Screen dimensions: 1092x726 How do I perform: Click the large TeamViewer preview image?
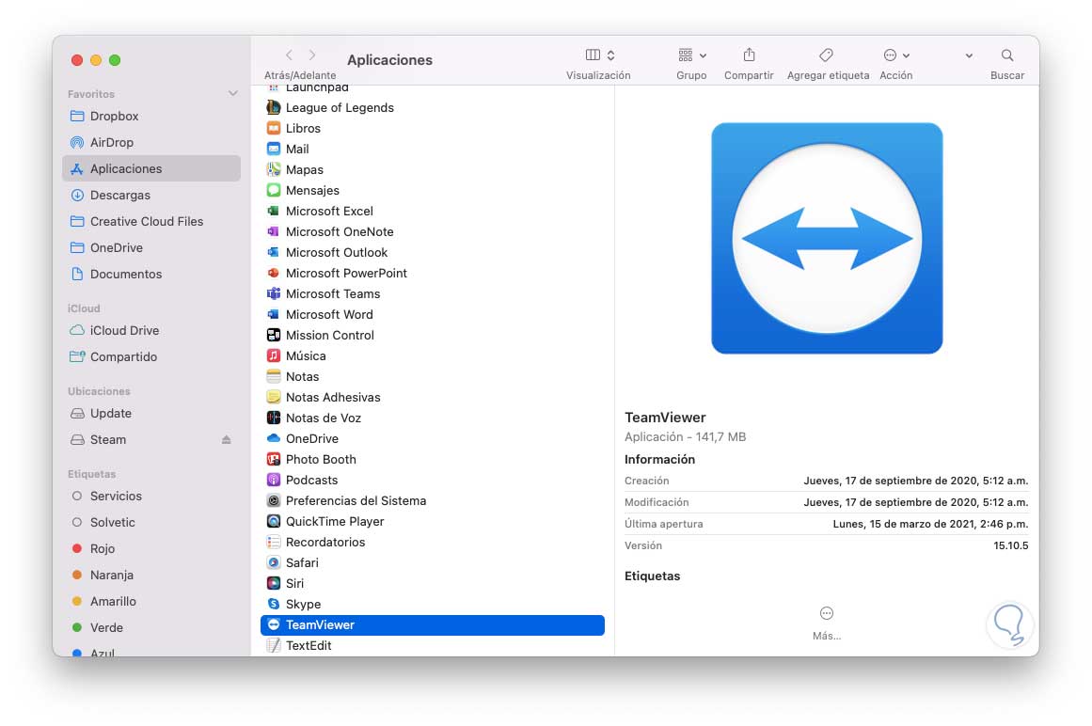[827, 239]
